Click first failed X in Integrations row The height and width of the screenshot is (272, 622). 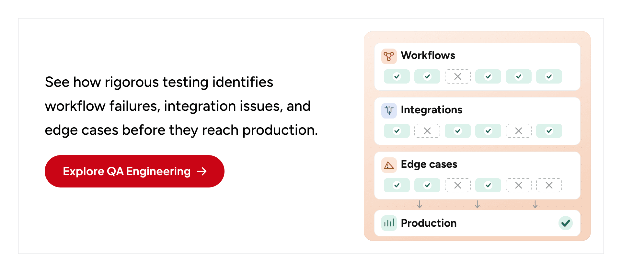coord(427,131)
